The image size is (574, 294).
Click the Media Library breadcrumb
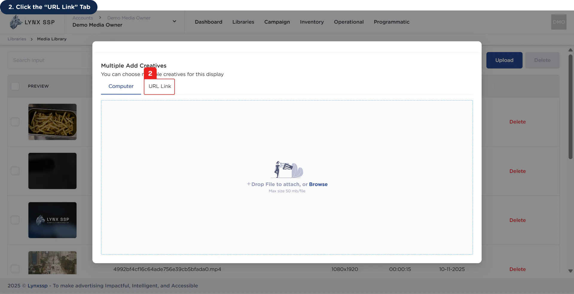point(52,39)
